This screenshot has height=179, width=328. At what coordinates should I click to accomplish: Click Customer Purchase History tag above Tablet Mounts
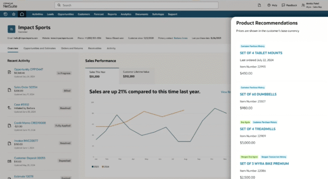click(252, 46)
